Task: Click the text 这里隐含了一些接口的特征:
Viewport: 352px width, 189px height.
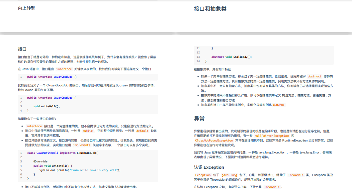Action: [37, 119]
